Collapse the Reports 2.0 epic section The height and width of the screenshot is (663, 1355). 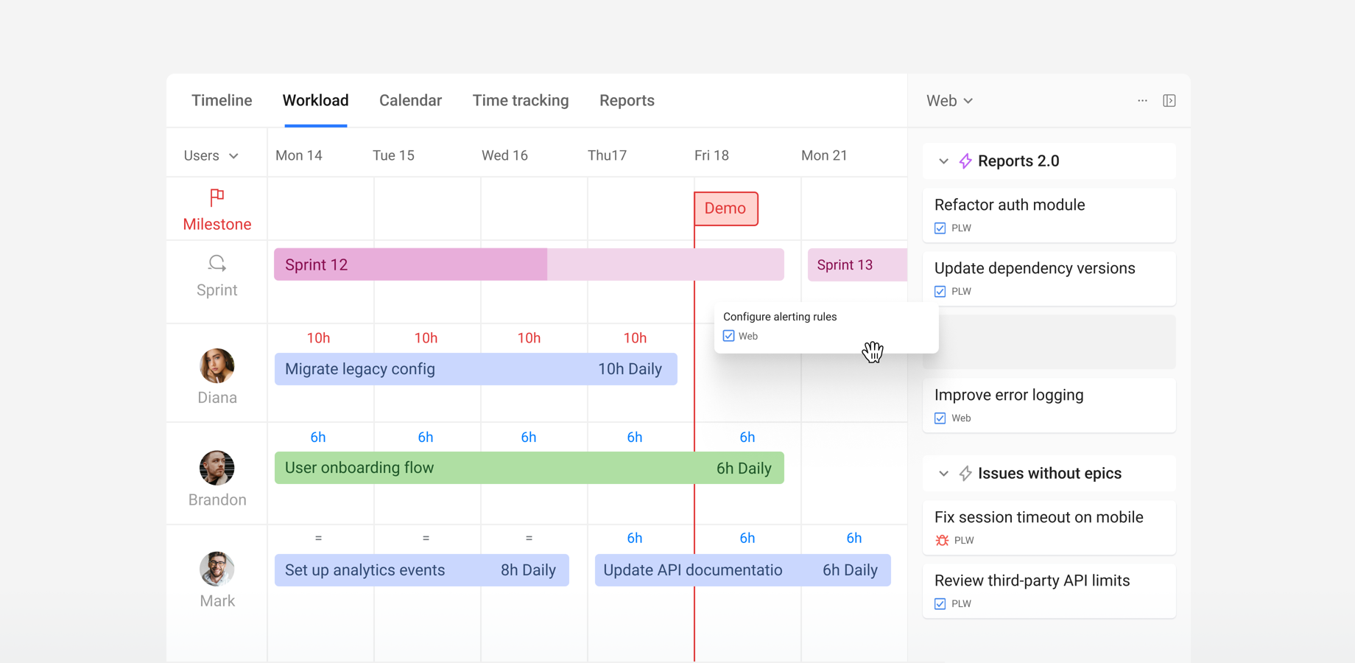pyautogui.click(x=943, y=161)
